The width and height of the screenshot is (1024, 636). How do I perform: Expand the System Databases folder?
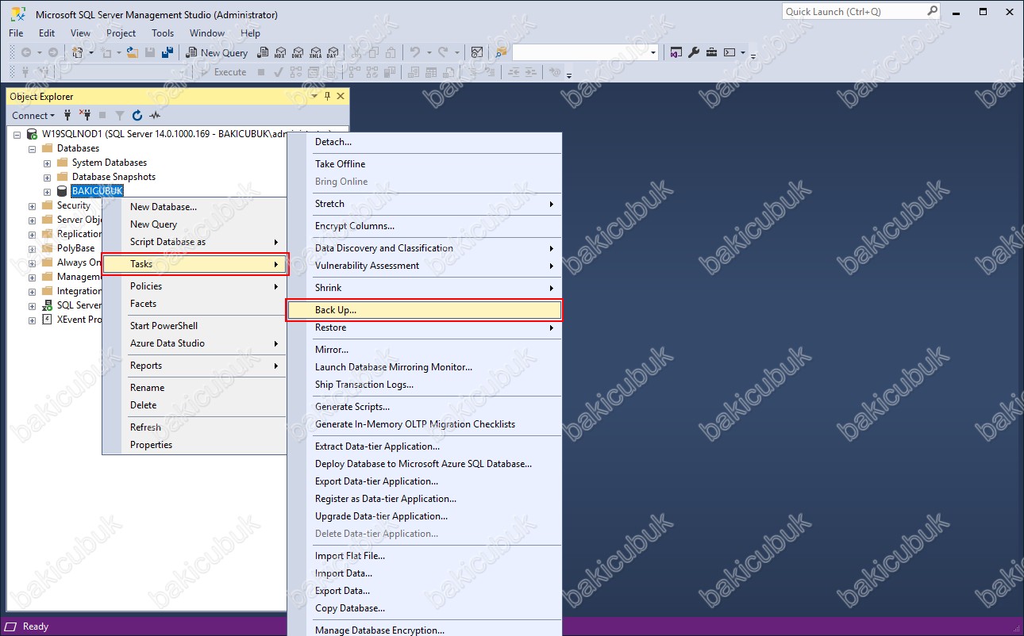point(47,163)
